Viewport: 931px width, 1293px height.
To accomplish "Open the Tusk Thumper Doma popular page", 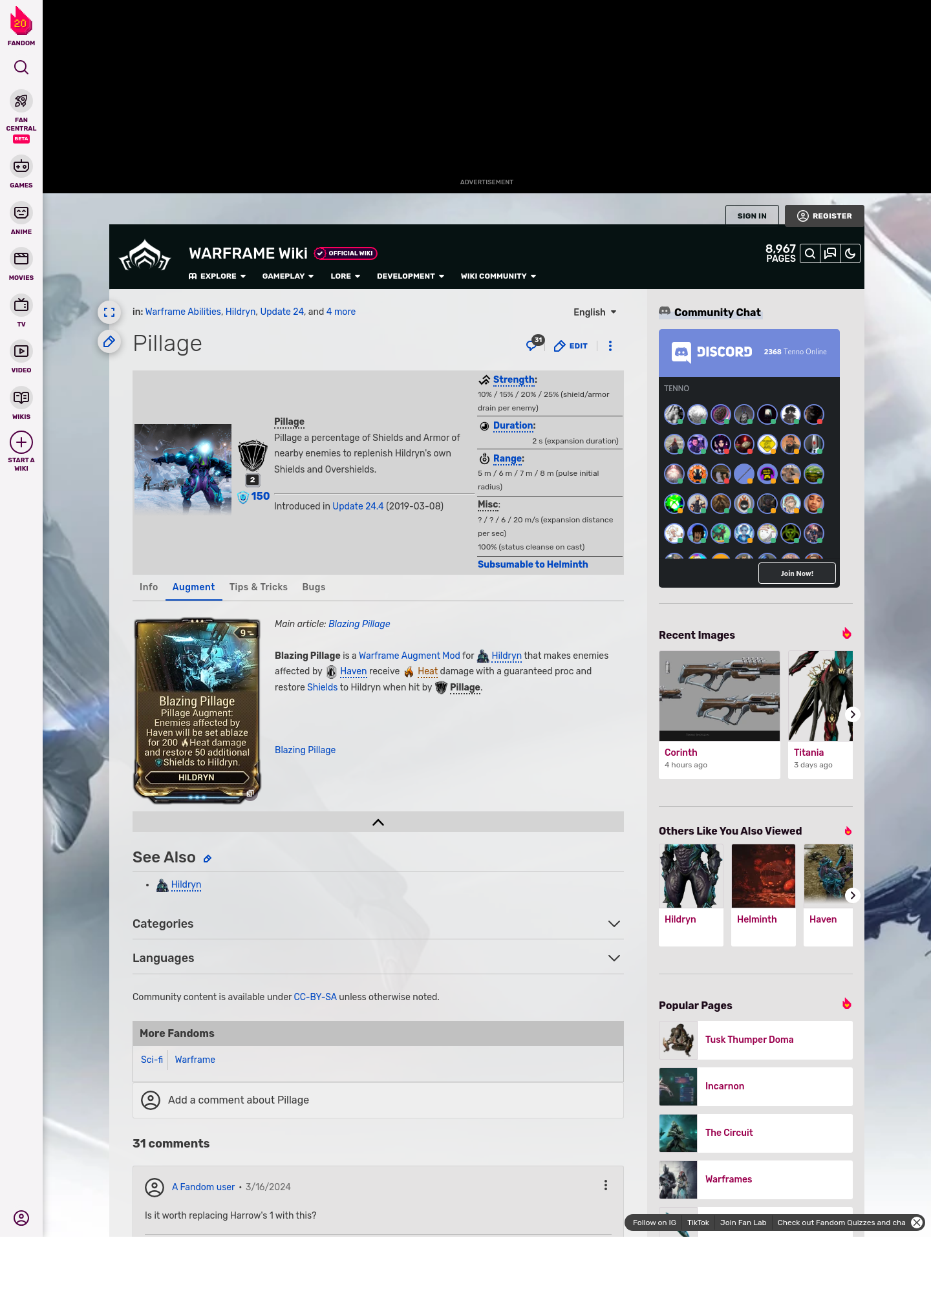I will point(756,1040).
